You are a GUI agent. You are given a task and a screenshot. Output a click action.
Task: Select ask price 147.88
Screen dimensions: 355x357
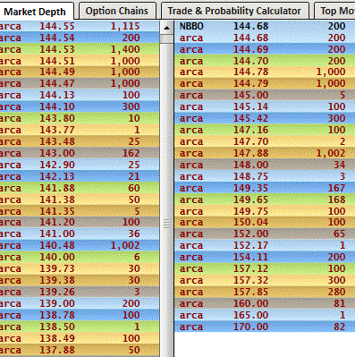[250, 153]
